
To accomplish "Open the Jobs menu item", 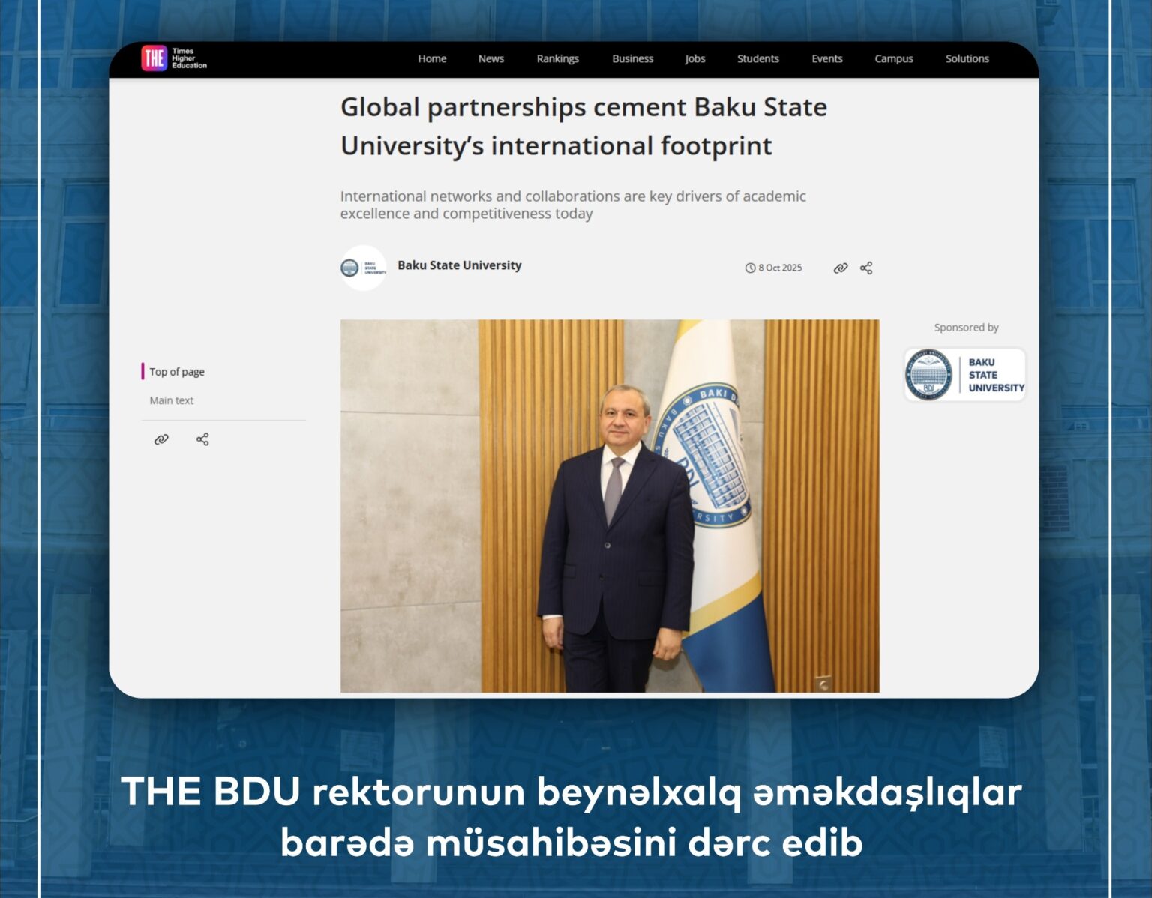I will [x=695, y=59].
